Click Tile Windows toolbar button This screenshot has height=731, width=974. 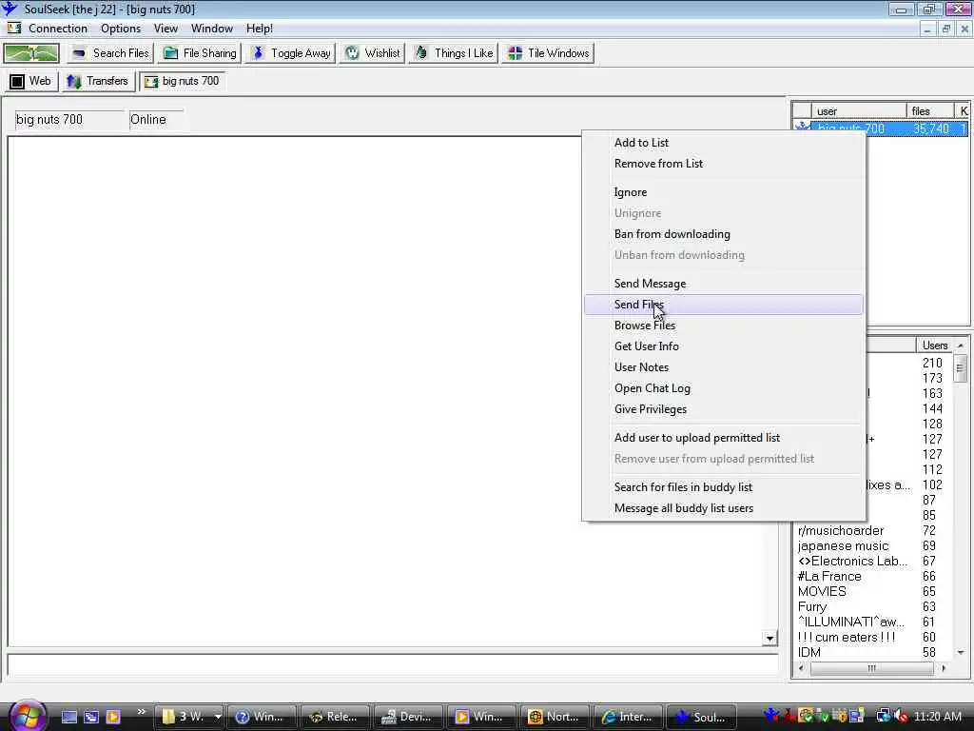(549, 53)
